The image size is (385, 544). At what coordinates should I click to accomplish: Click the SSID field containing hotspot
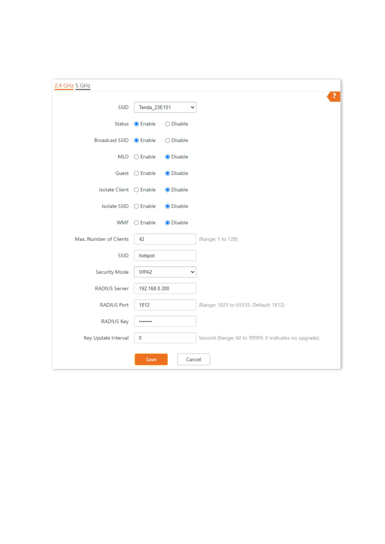(x=165, y=256)
